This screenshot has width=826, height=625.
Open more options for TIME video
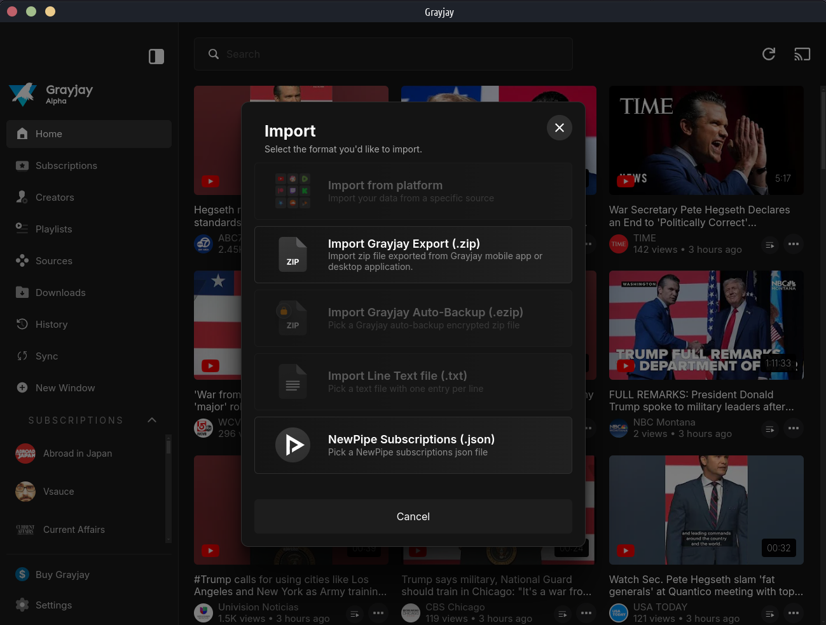(794, 244)
